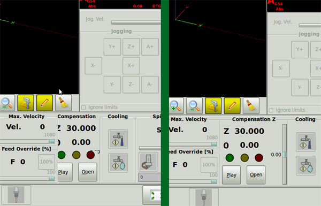Click the drill tool icon at bottom left

[x=16, y=195]
